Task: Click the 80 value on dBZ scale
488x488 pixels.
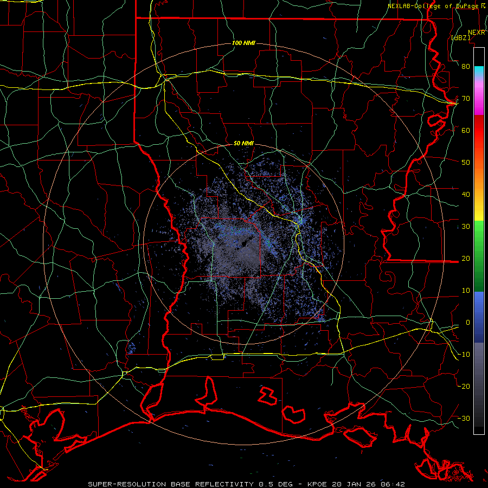Action: click(x=466, y=67)
